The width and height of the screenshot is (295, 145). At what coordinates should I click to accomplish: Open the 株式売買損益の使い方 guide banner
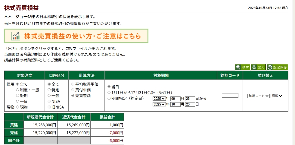(76, 36)
